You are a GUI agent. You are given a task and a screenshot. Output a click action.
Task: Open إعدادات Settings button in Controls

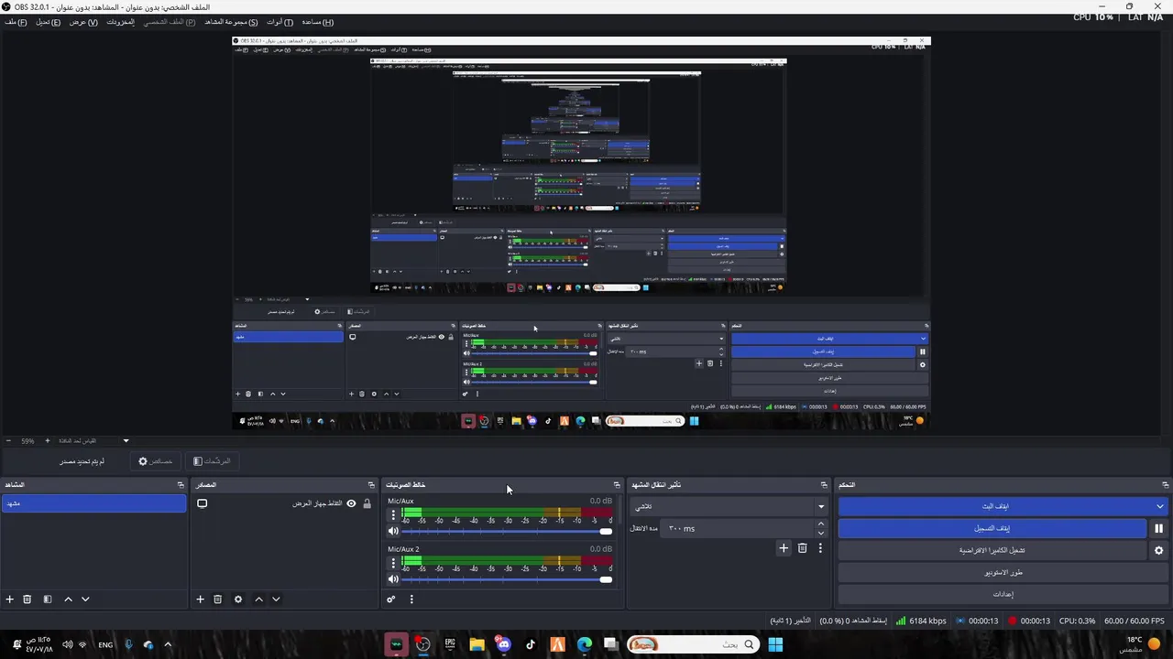coord(1003,594)
